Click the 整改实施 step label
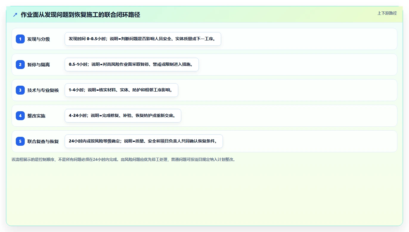Image resolution: width=409 pixels, height=232 pixels. click(36, 116)
